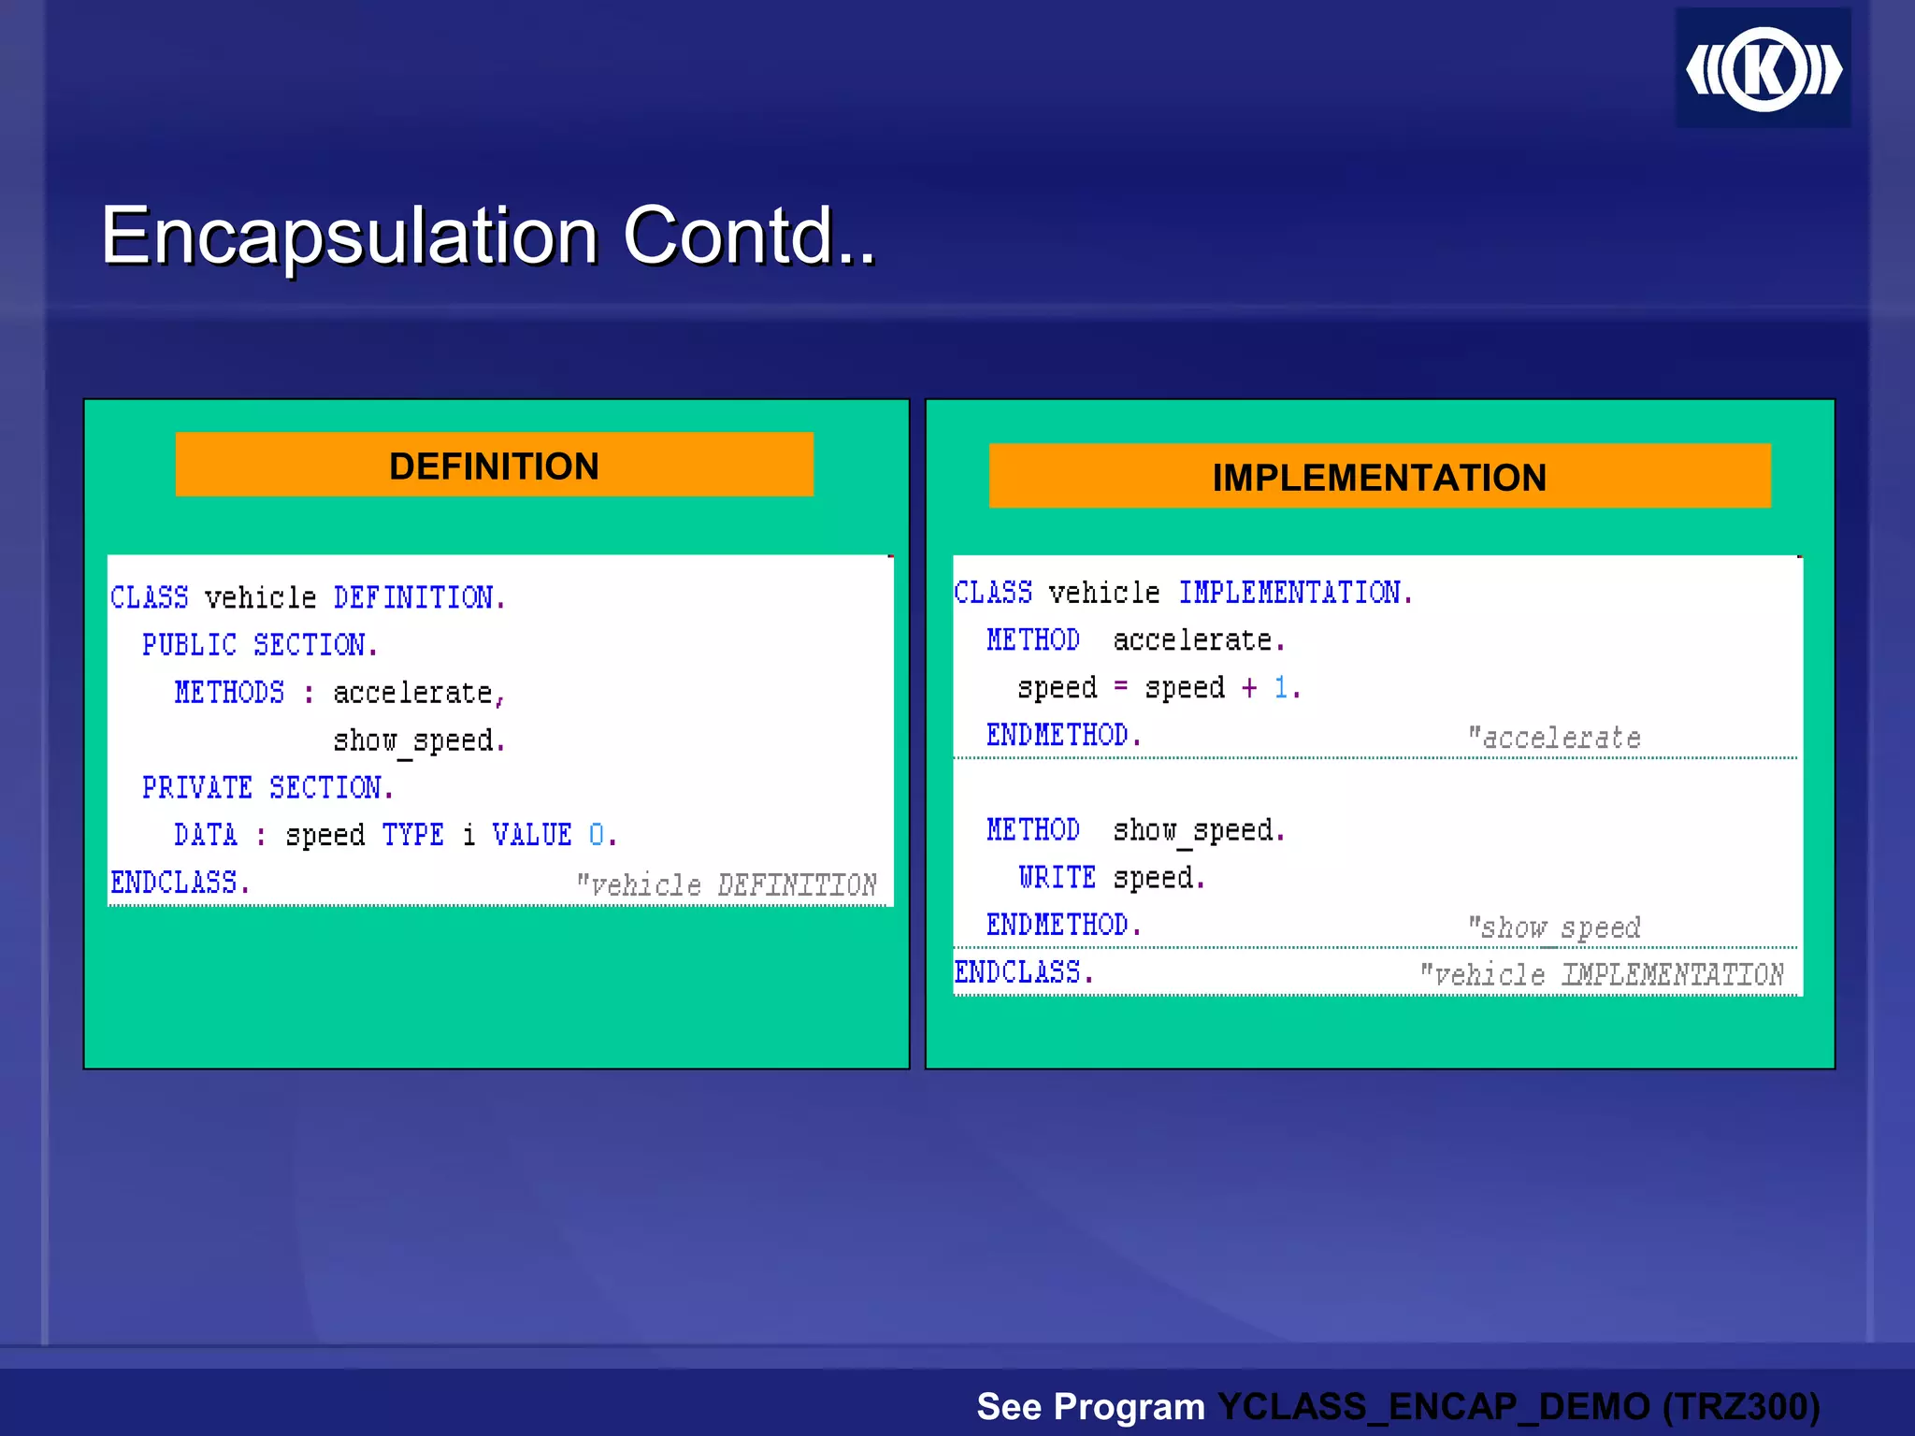Click the 'vehicle DEFINITION' gray comment
The width and height of the screenshot is (1915, 1436).
pyautogui.click(x=727, y=884)
